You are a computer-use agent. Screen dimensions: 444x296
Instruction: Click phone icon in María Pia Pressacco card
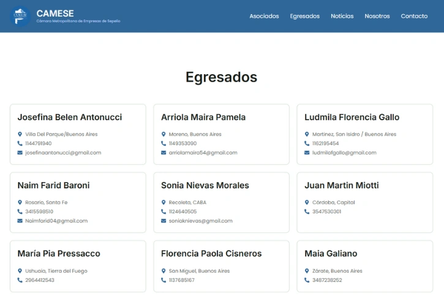click(x=20, y=280)
